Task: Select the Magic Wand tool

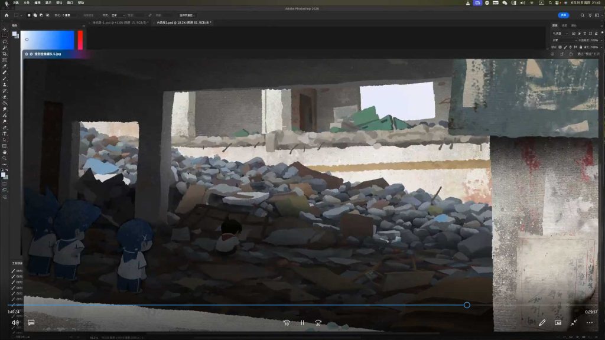Action: point(5,48)
